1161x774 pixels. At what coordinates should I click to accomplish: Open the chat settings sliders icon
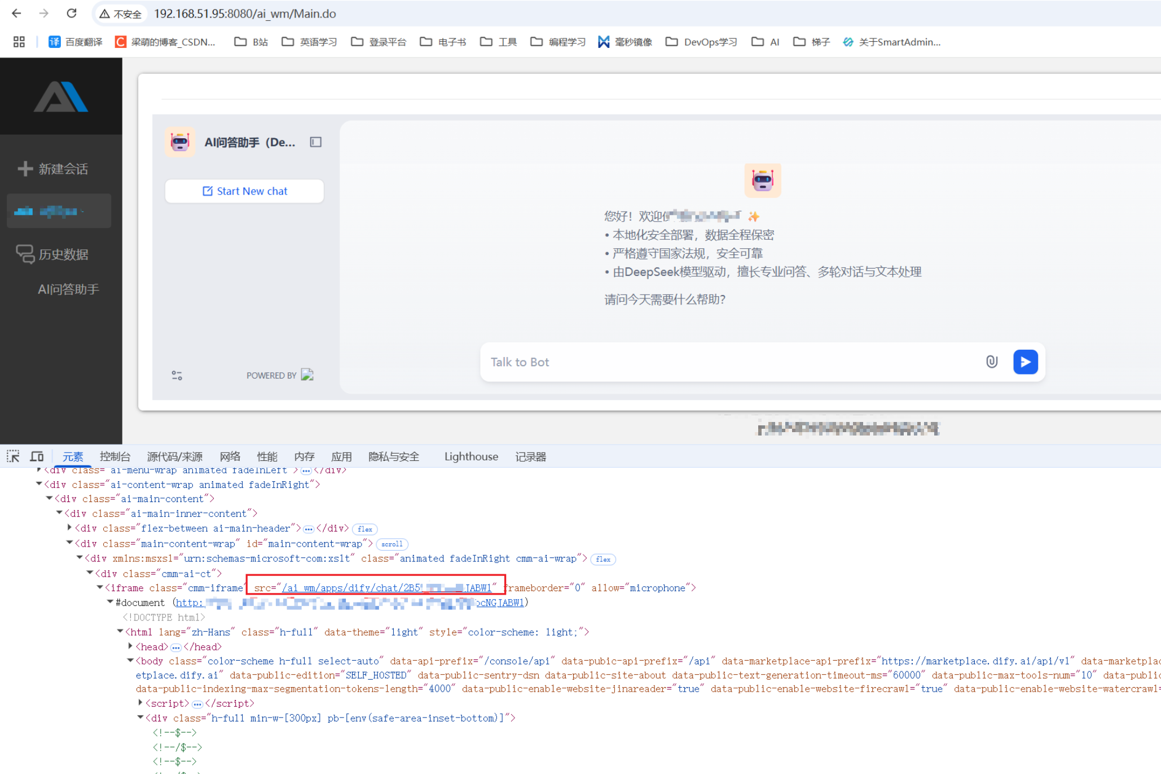(177, 375)
